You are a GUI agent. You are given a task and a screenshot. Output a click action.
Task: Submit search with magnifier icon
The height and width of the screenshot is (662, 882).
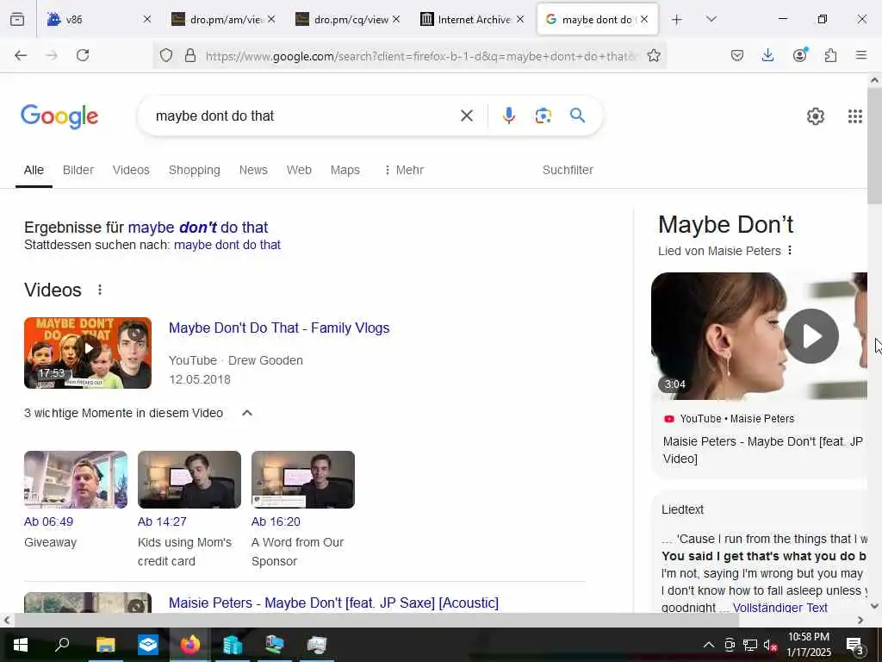click(x=577, y=116)
